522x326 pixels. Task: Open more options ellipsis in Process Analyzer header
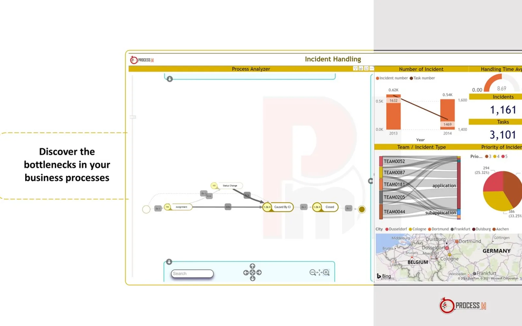pyautogui.click(x=372, y=68)
